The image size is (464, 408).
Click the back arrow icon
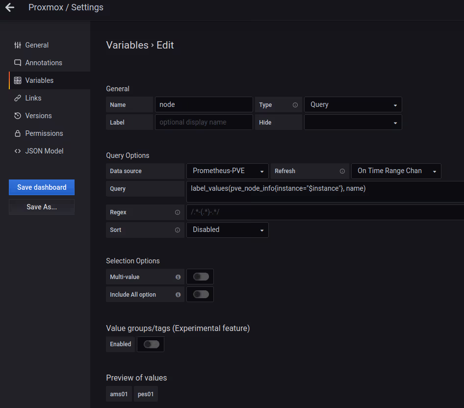click(10, 8)
